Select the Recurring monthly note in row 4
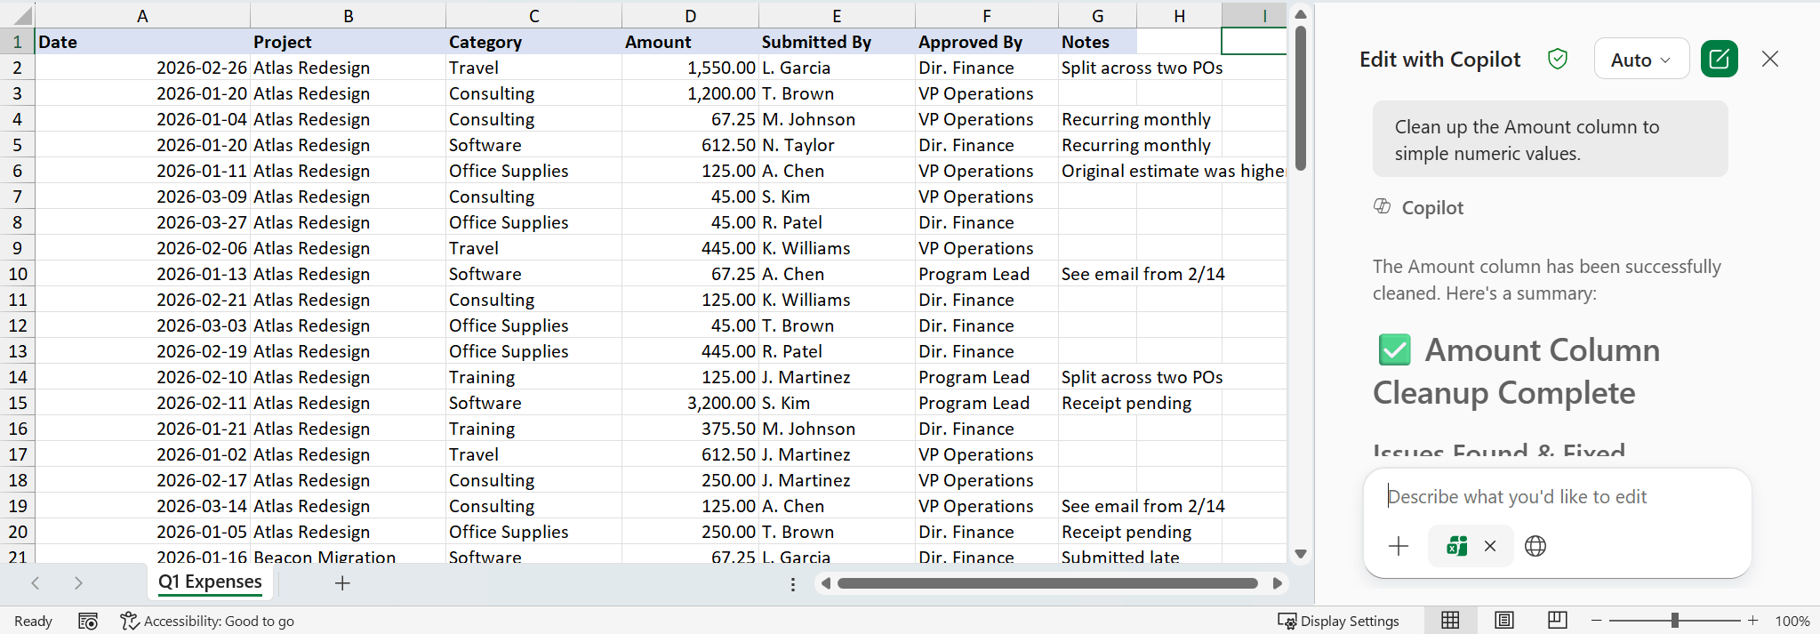This screenshot has width=1820, height=634. tap(1136, 119)
